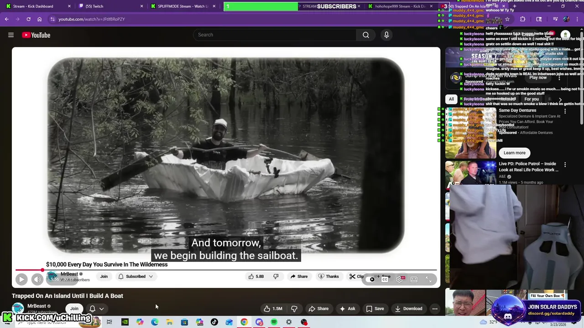The width and height of the screenshot is (584, 328).
Task: Close the SPLIFFMODE Stream tab
Action: coord(214,6)
